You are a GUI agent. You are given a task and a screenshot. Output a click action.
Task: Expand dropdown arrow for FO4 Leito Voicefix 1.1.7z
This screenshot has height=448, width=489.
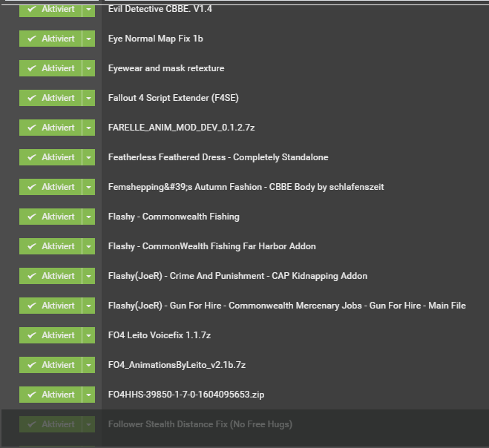pos(88,335)
